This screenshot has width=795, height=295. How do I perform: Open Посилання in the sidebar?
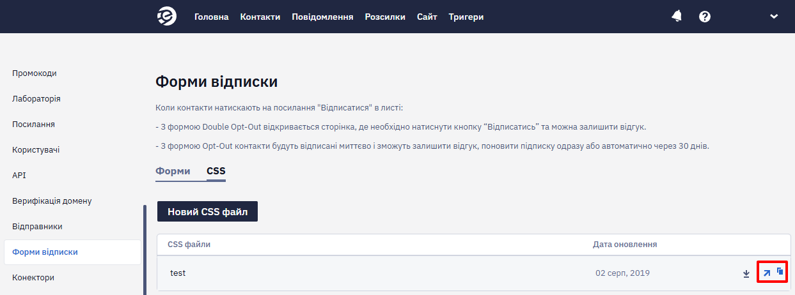pos(33,125)
